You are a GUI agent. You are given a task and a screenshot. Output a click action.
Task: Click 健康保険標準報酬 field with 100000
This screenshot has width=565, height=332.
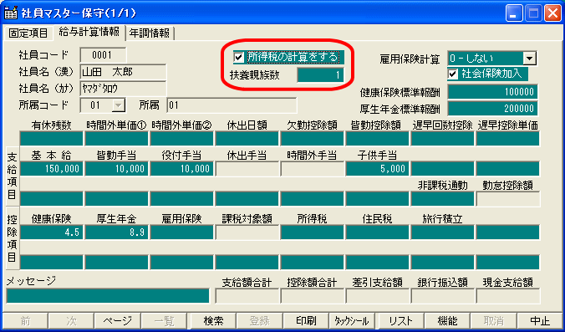click(x=492, y=92)
